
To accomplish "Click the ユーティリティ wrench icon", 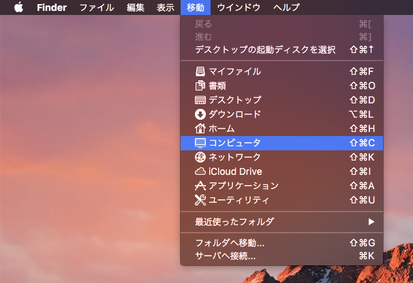I will pos(200,200).
